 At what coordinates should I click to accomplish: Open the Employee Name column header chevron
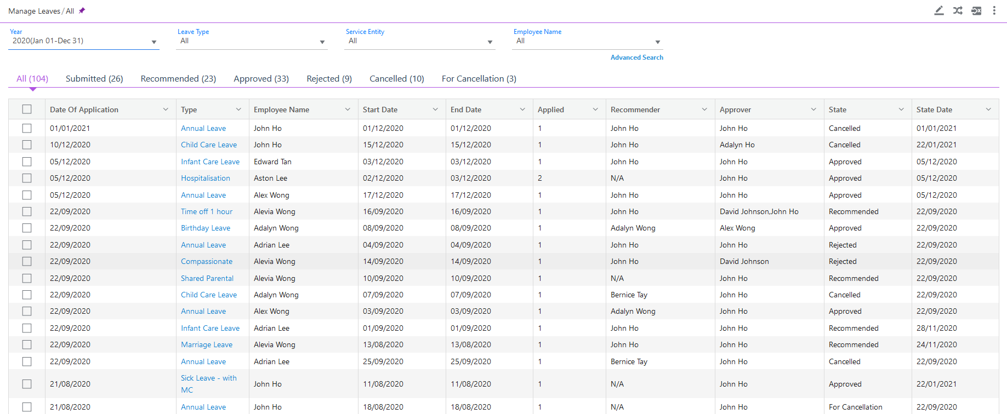tap(348, 110)
